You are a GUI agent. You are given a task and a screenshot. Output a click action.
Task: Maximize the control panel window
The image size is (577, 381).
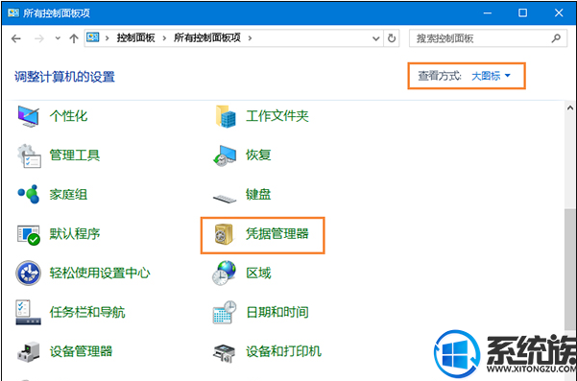[x=522, y=13]
